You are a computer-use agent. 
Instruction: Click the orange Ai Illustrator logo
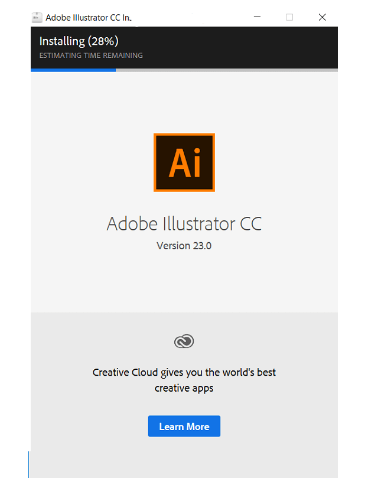tap(184, 162)
